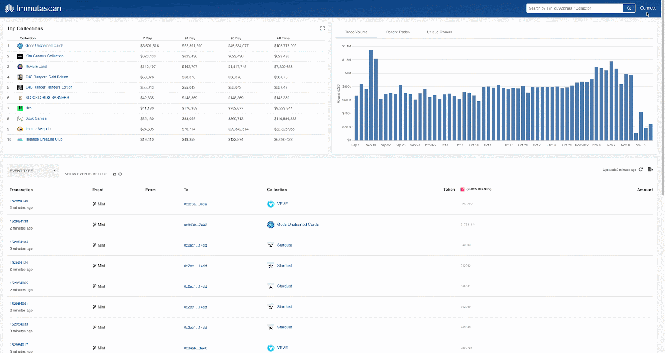Screen dimensions: 665x353
Task: Open transaction 152954145
Action: click(19, 201)
